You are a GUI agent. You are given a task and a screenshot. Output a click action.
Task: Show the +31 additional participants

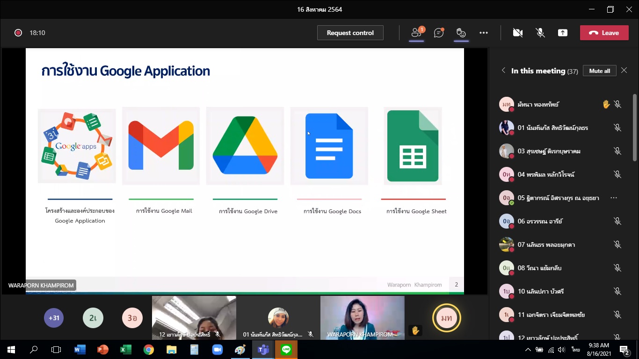(54, 318)
